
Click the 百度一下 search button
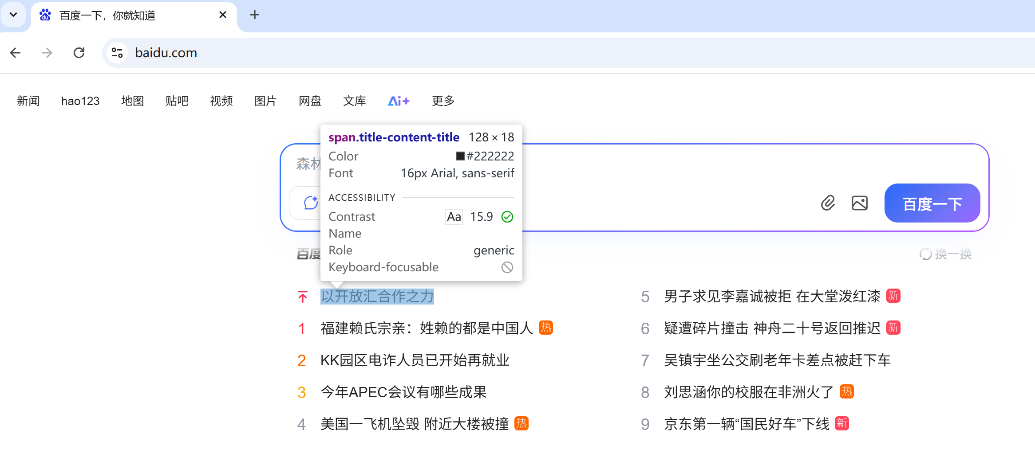[932, 203]
